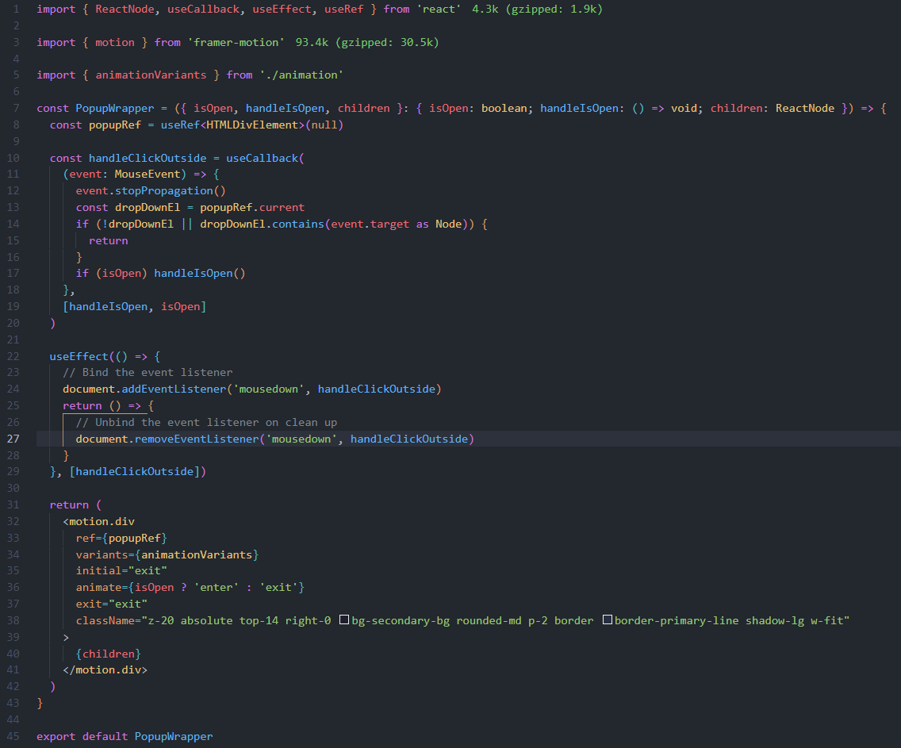Click the border-primary-line color decorator square
The image size is (901, 748).
pos(608,620)
